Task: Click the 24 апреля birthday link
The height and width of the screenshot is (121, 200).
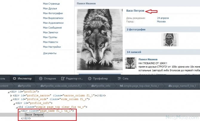Action: 163,18
